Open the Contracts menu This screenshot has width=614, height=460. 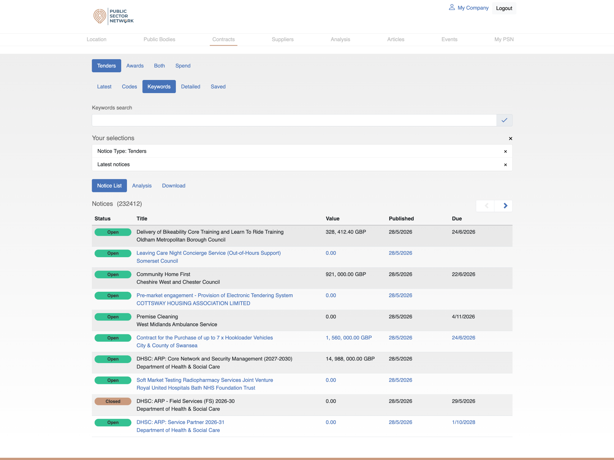click(224, 39)
